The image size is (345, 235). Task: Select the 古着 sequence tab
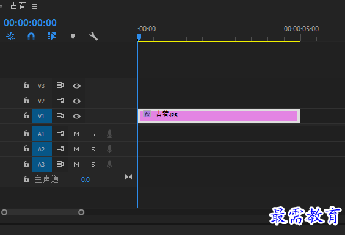(x=18, y=6)
